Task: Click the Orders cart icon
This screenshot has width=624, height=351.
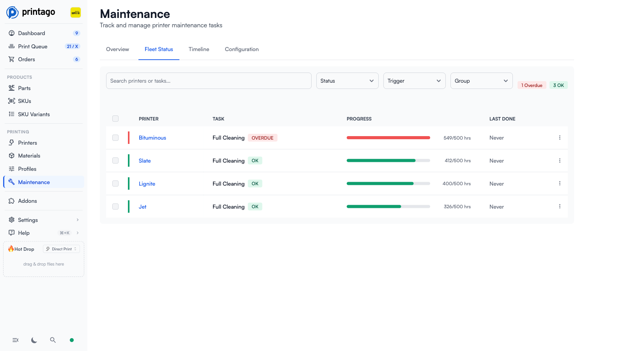Action: [12, 59]
